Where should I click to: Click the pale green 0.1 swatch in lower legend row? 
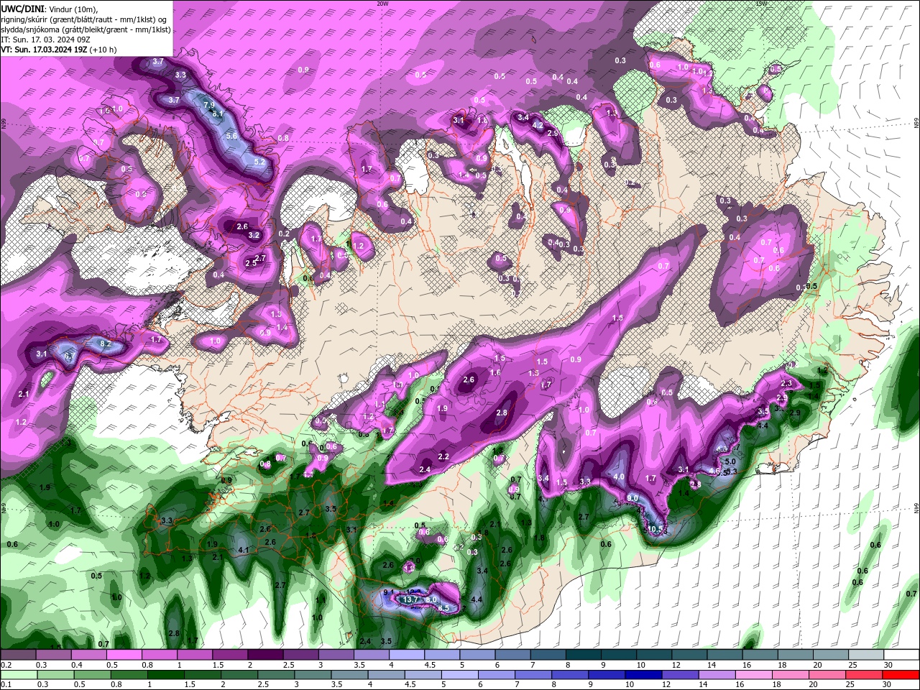[x=18, y=675]
